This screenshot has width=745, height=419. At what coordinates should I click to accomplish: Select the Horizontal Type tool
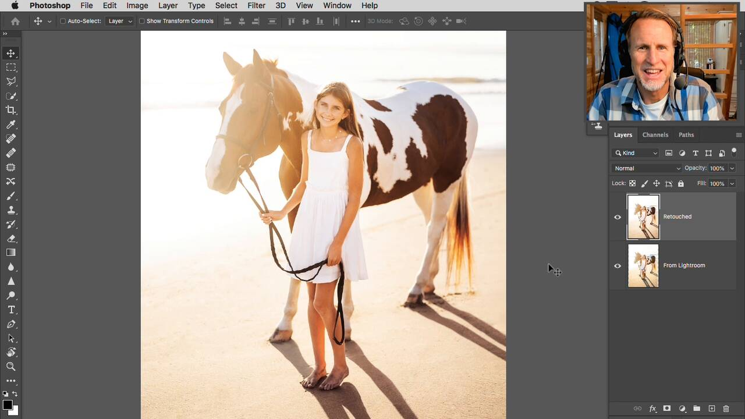point(10,310)
